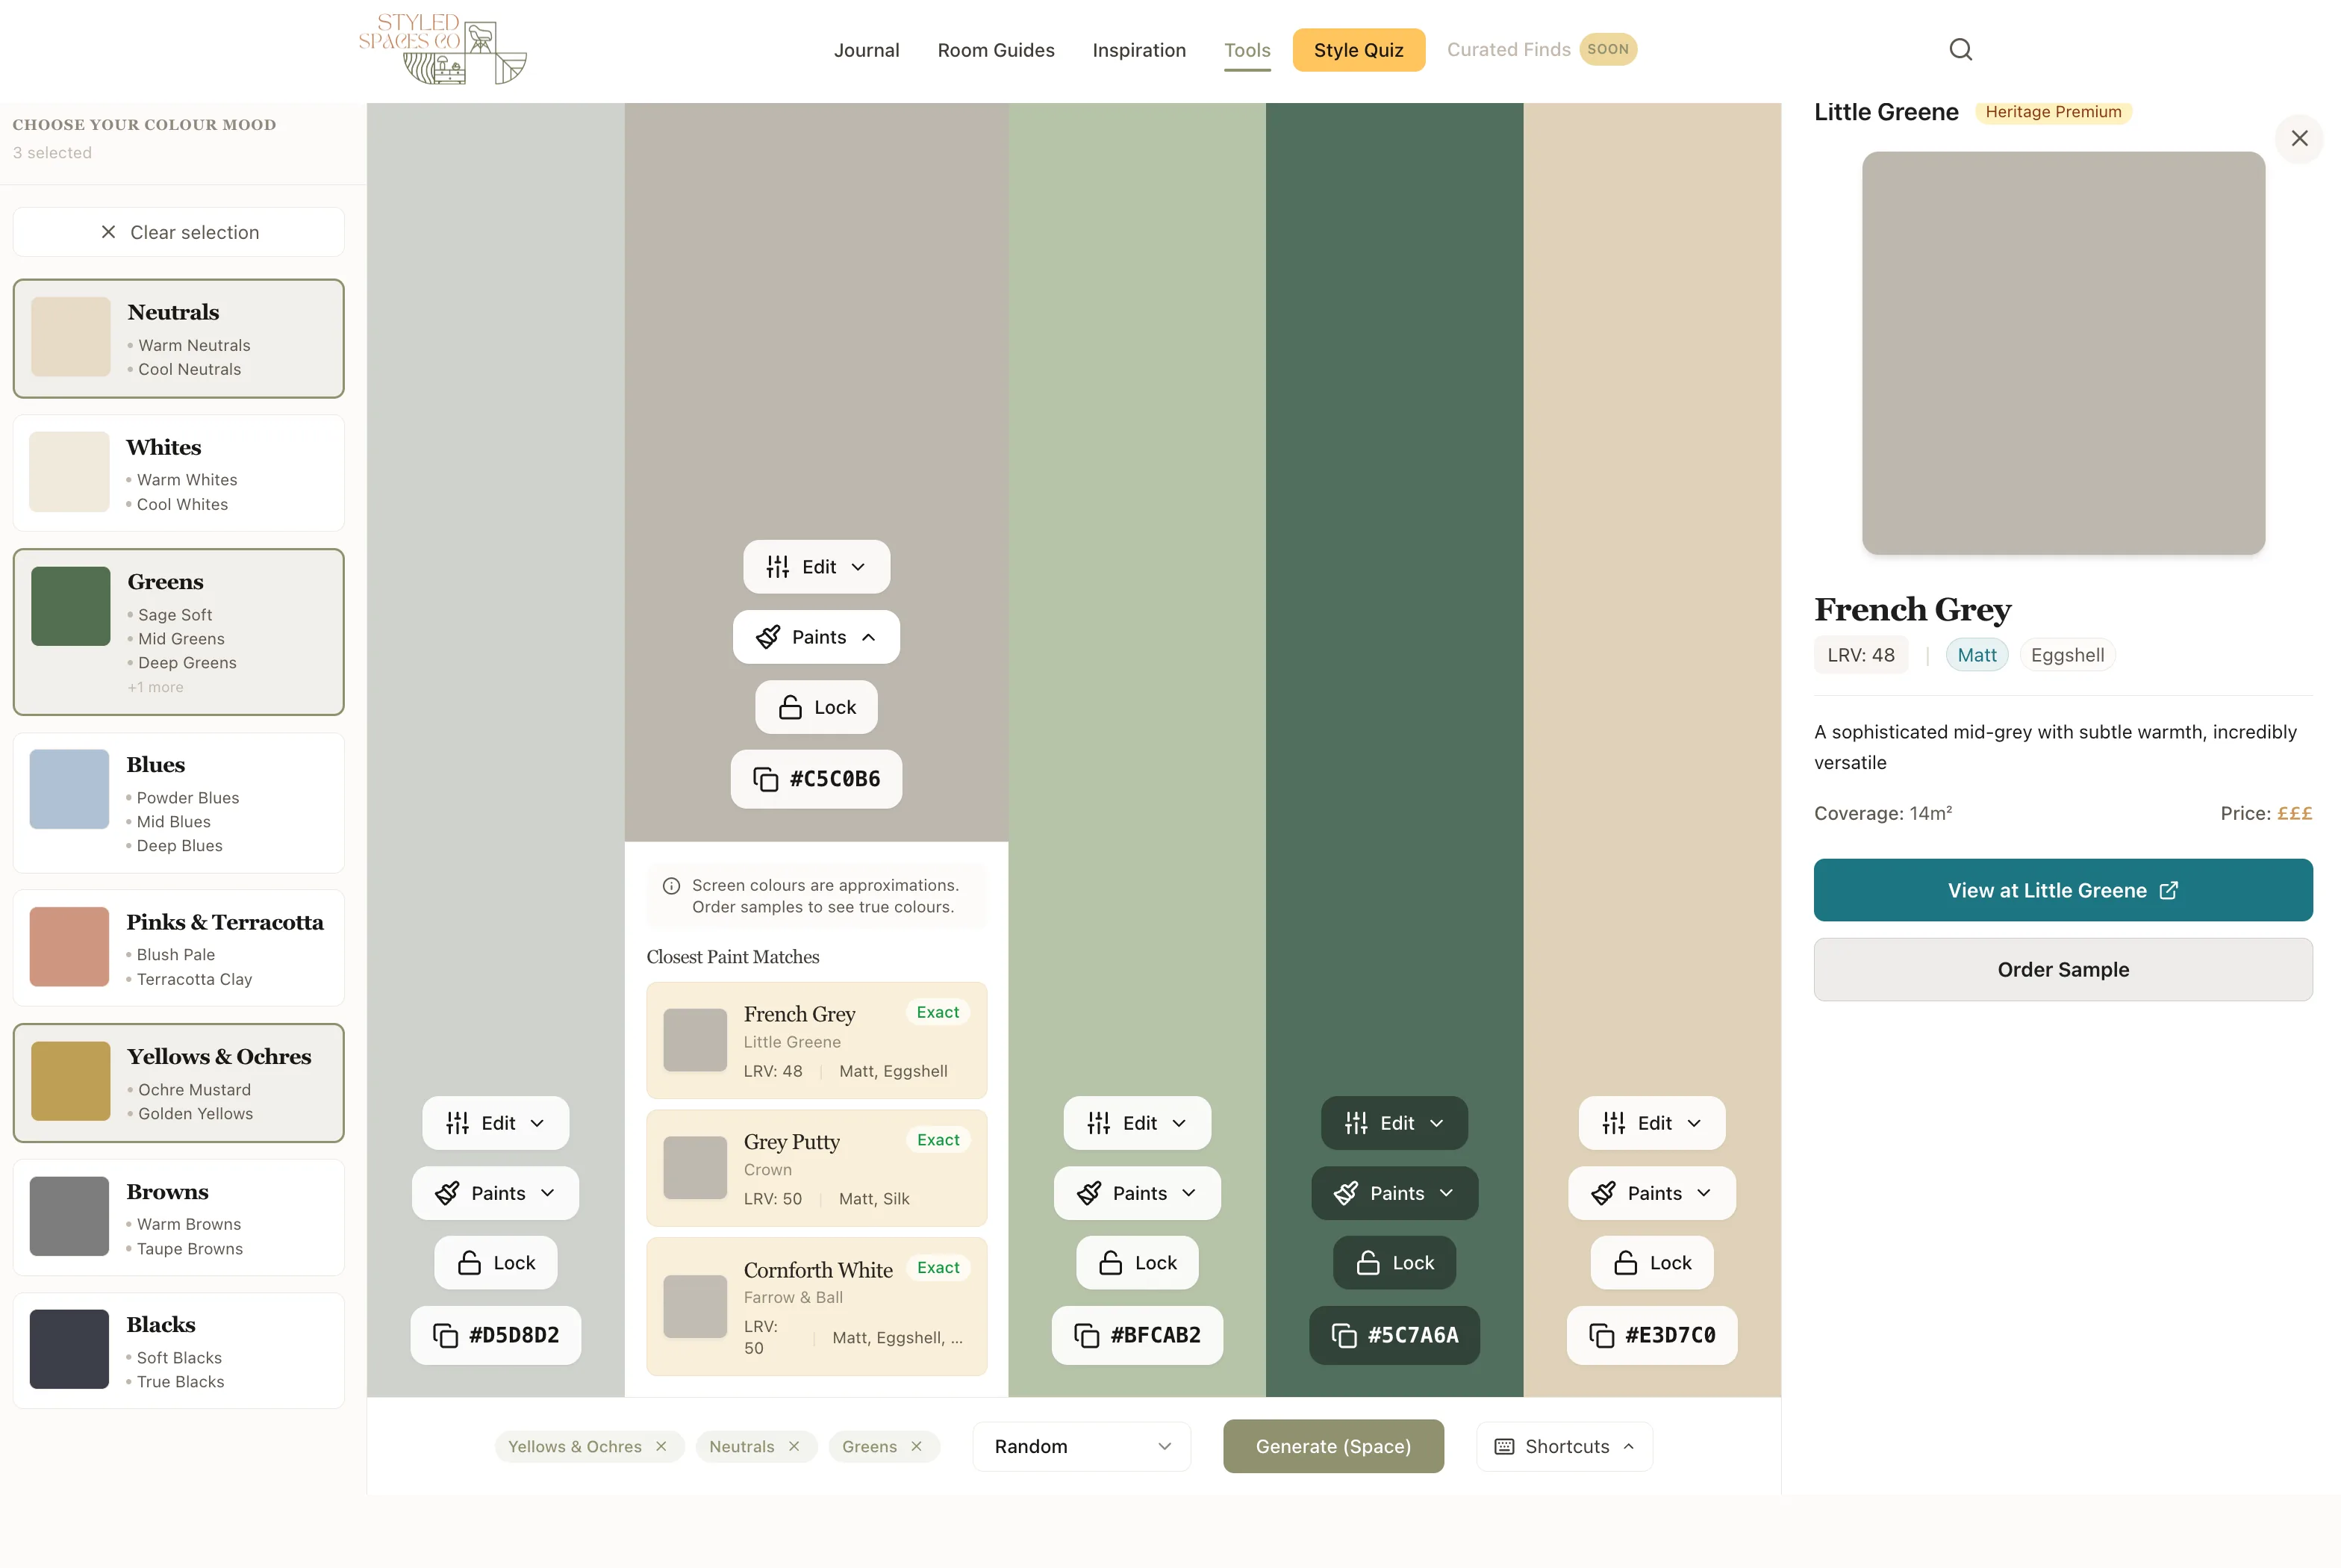2341x1568 pixels.
Task: Select the Matt finish chip
Action: pyautogui.click(x=1976, y=655)
